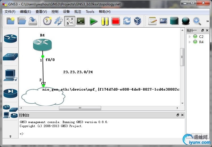Viewport: 212px width, 147px height.
Task: Click the nio_gen_eth interface label
Action: coord(111,89)
